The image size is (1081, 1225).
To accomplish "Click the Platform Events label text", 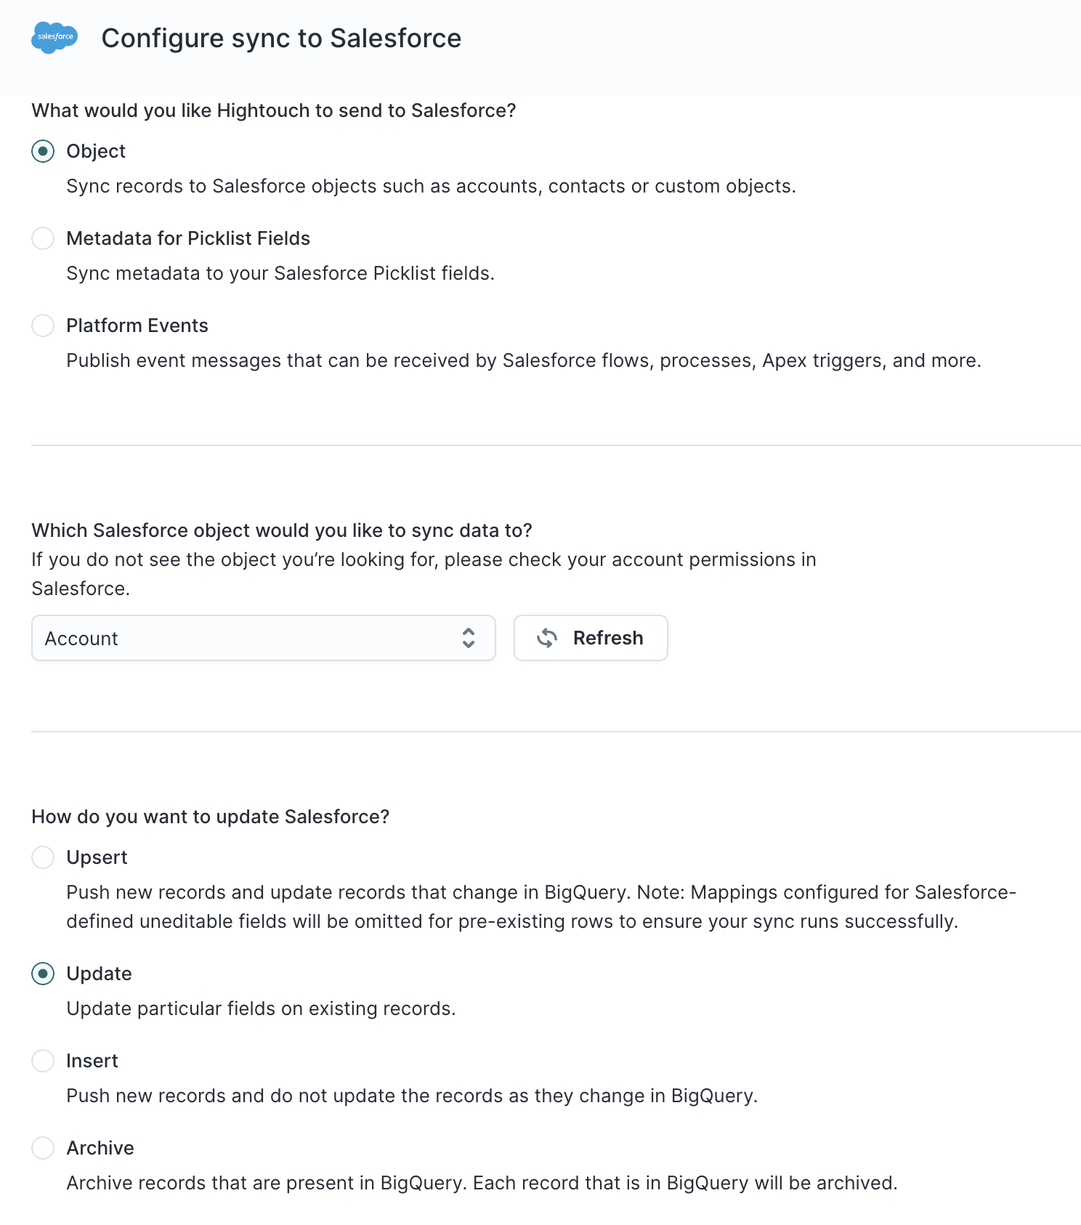I will [137, 326].
